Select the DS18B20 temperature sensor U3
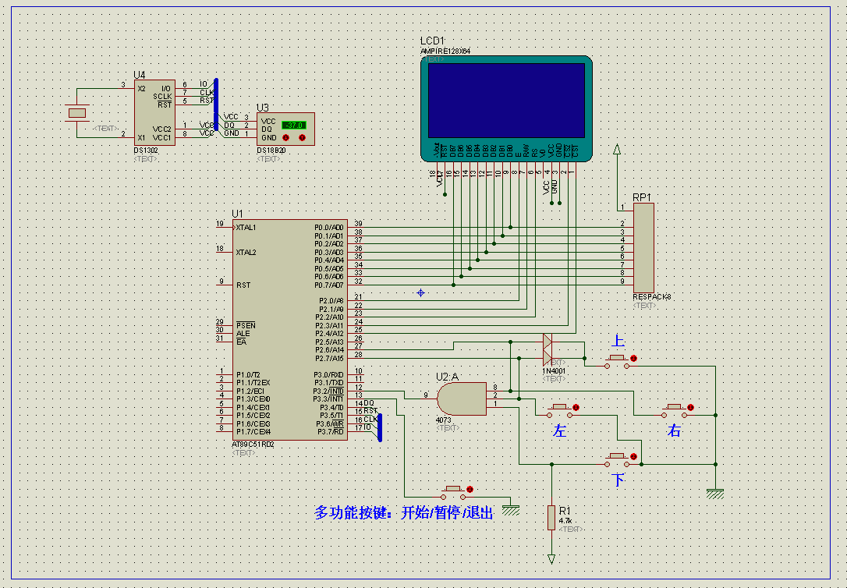 click(x=285, y=129)
